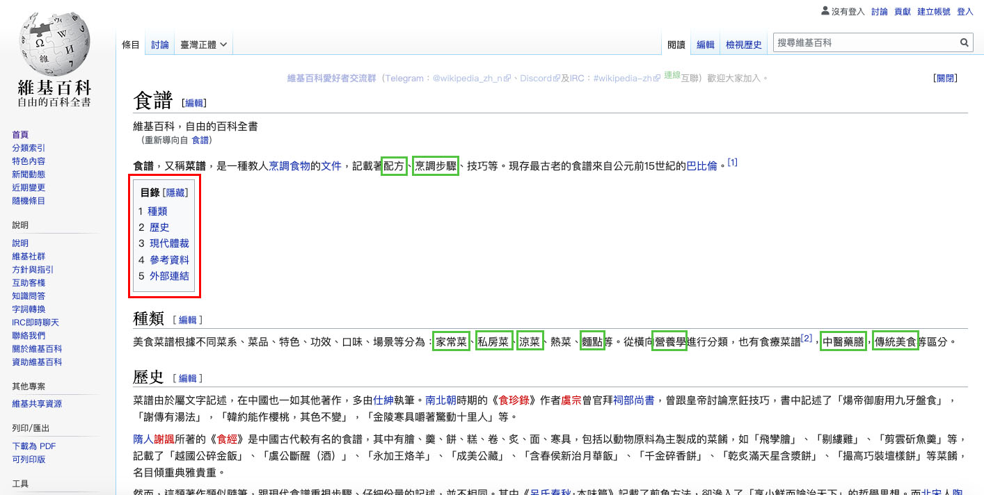
Task: Select the 編輯 page tab
Action: click(705, 43)
